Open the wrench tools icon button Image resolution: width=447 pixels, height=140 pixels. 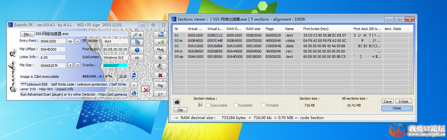point(160,67)
